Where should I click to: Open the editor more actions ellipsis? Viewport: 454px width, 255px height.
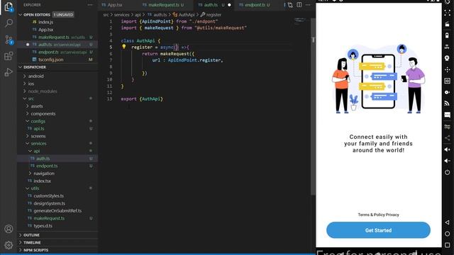click(x=308, y=5)
